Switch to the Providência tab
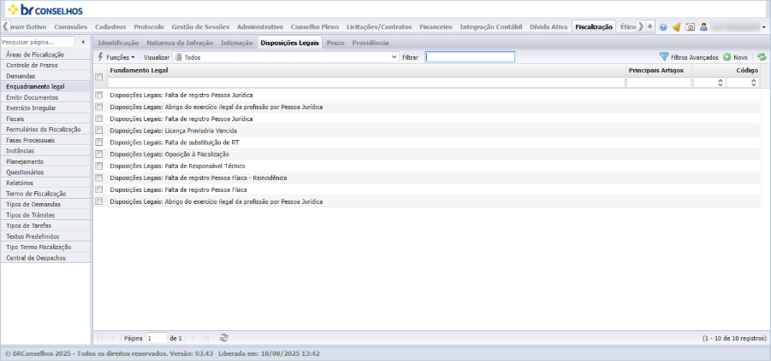 point(371,43)
